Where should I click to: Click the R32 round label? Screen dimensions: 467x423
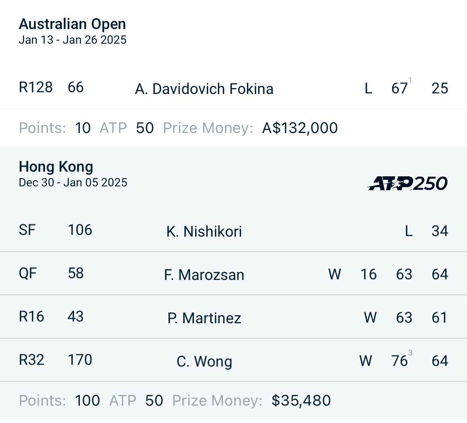31,360
